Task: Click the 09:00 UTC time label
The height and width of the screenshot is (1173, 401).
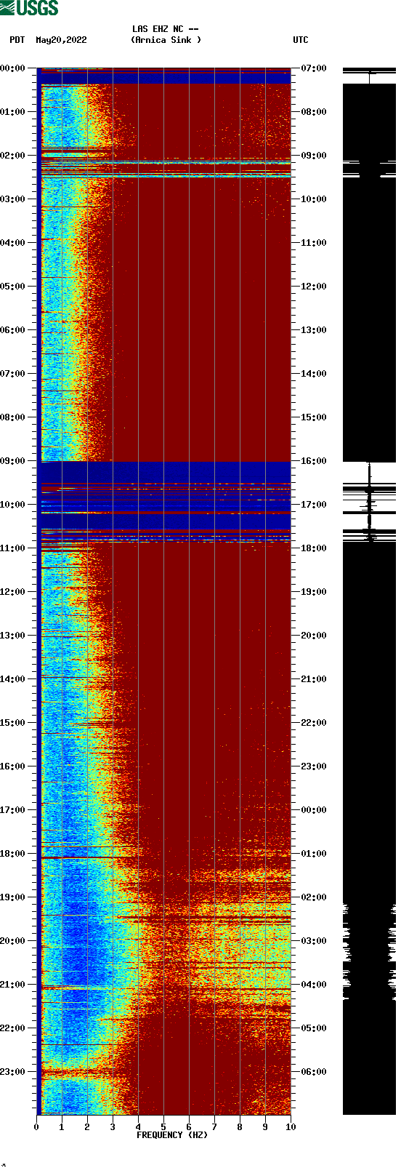Action: tap(314, 156)
